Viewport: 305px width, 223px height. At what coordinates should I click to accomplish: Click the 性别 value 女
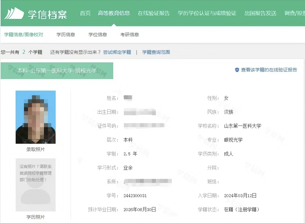tap(226, 98)
